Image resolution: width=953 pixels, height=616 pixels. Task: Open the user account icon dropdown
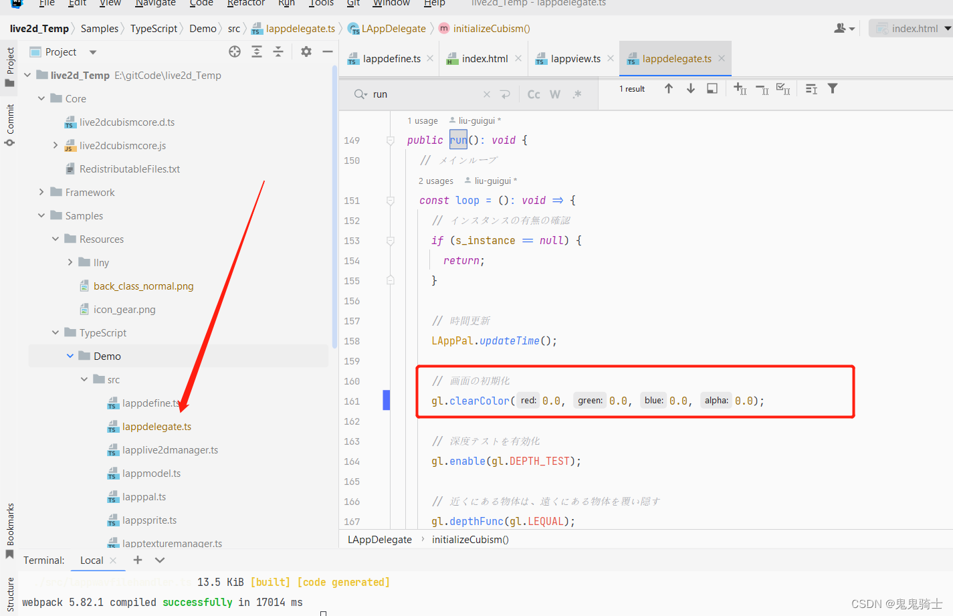pos(845,28)
